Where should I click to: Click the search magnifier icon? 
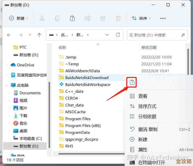pos(183,35)
